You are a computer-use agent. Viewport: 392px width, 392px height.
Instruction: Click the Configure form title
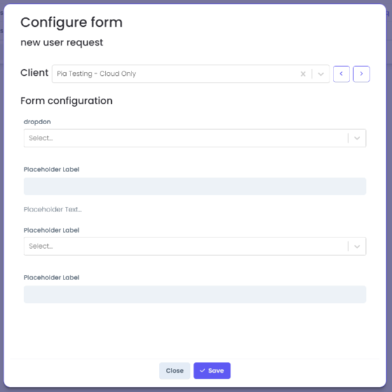pos(72,22)
